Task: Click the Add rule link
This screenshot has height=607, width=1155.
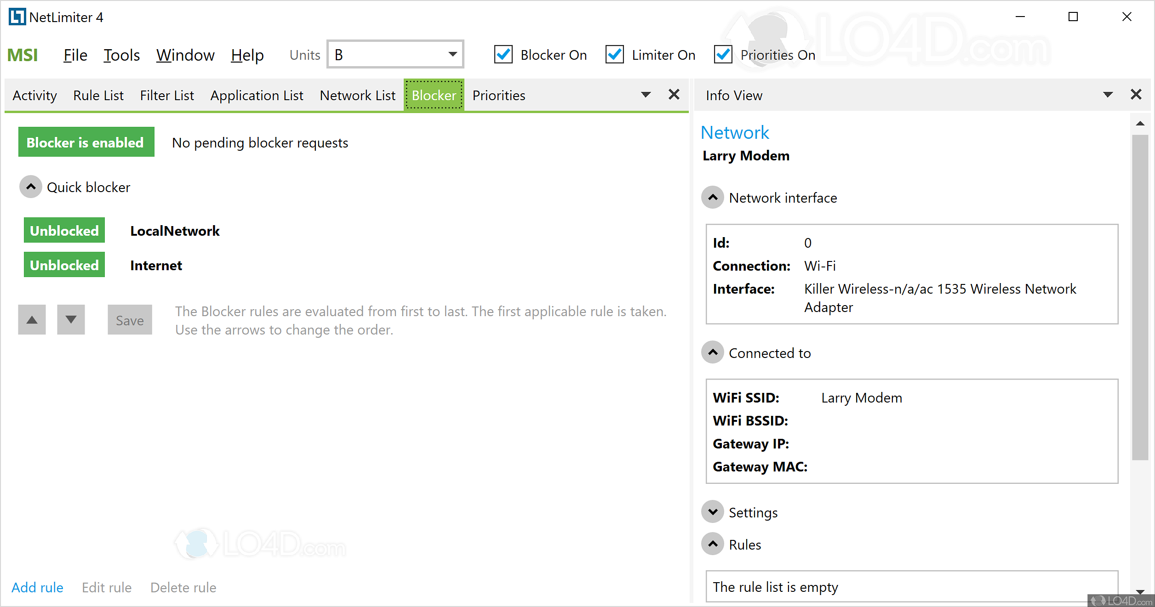Action: tap(37, 587)
